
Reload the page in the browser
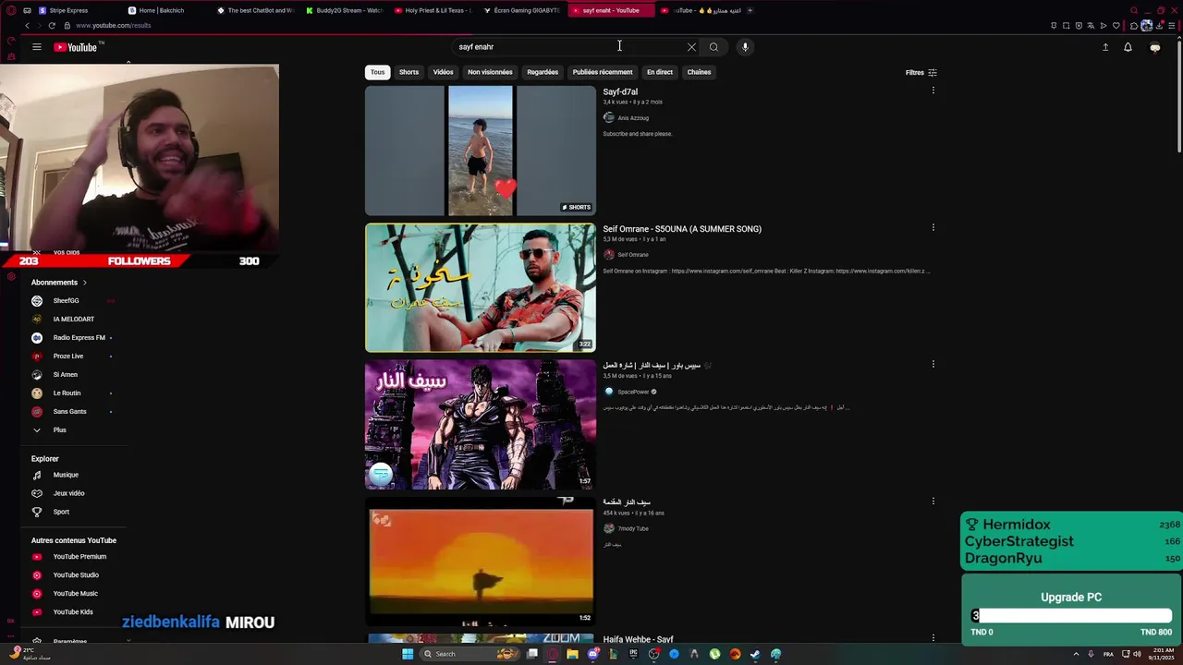pos(52,25)
